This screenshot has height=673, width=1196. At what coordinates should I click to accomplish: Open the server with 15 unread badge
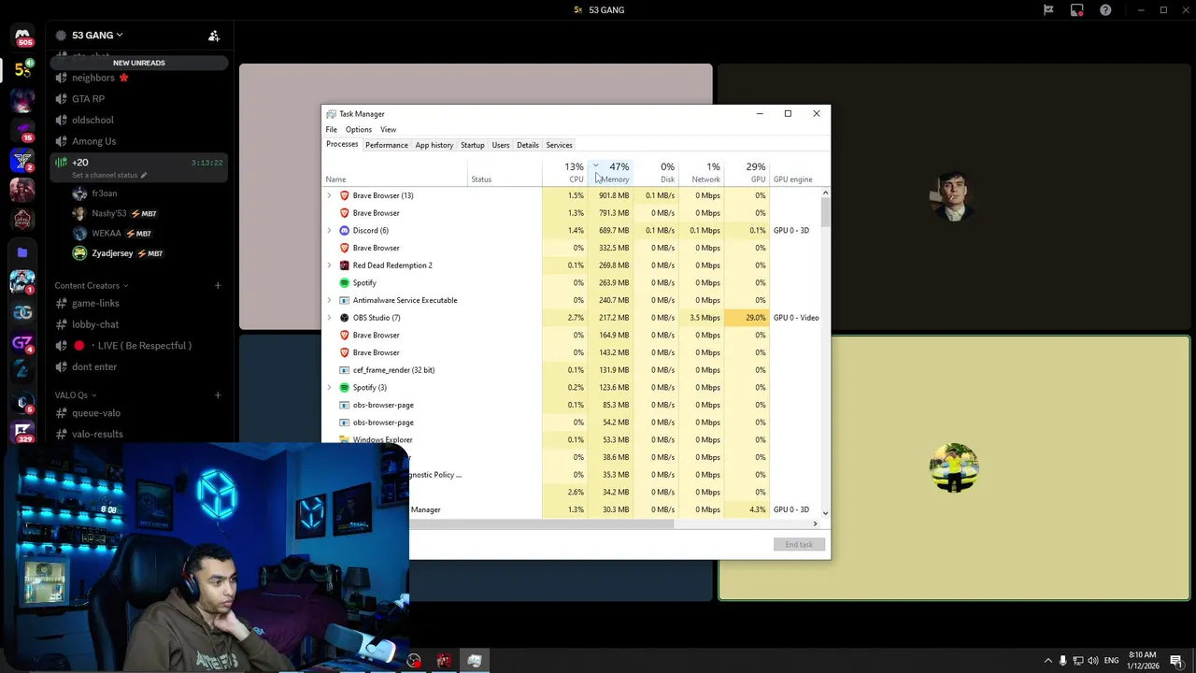click(x=22, y=131)
